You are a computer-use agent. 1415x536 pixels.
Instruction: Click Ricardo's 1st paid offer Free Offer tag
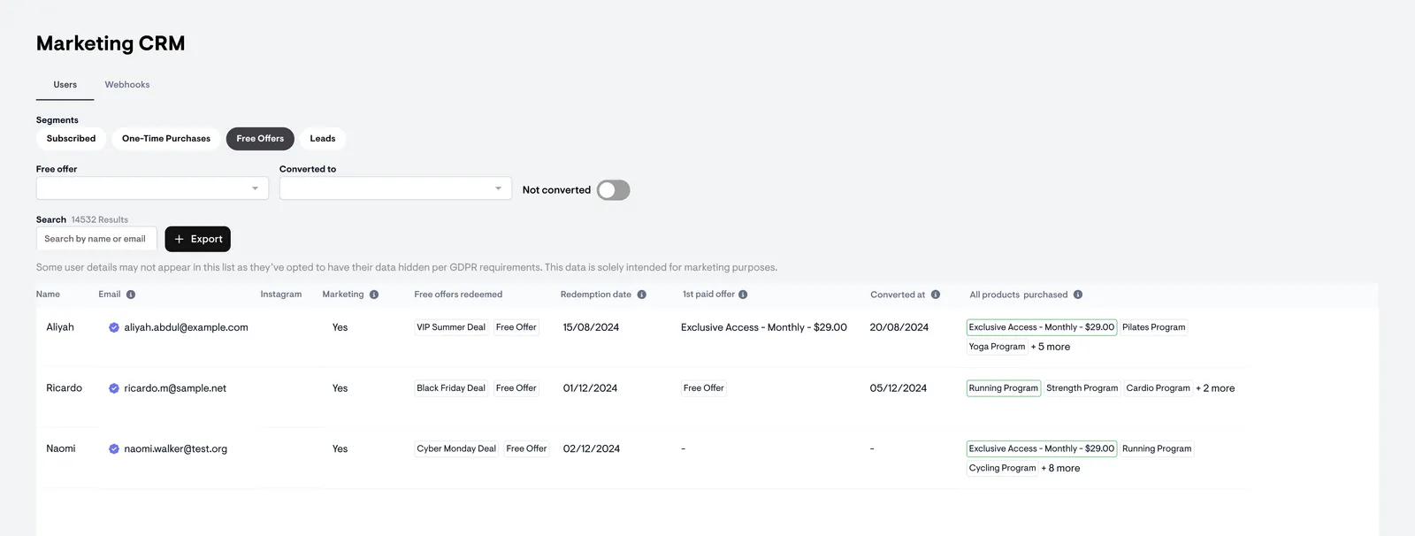pos(704,388)
